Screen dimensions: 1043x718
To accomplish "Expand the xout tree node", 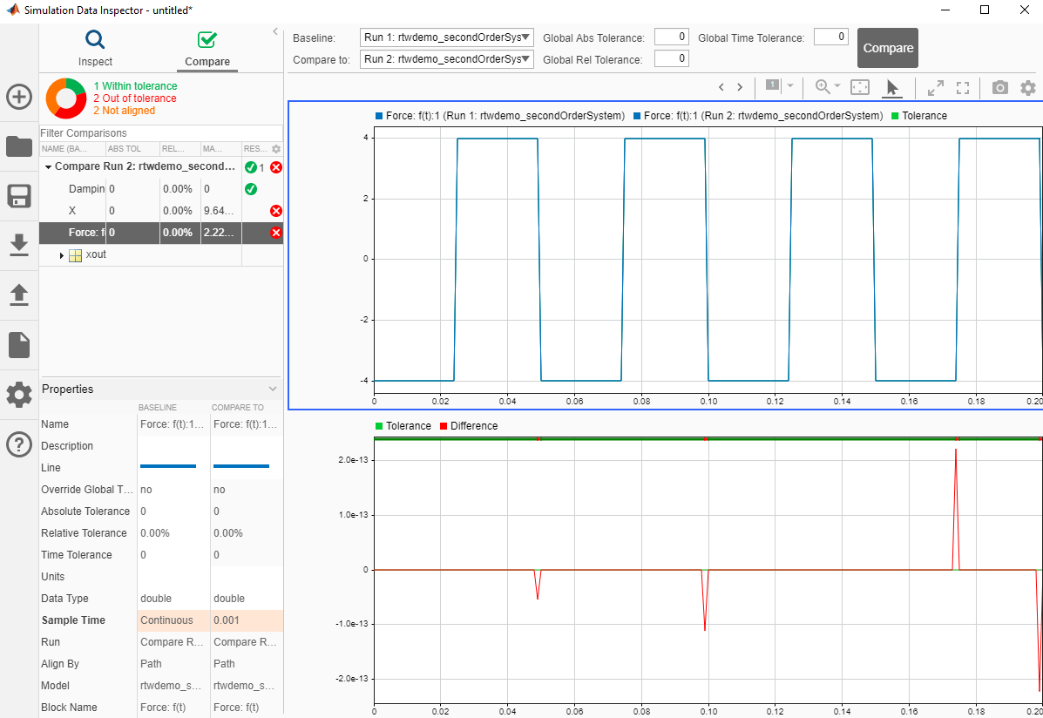I will click(62, 255).
